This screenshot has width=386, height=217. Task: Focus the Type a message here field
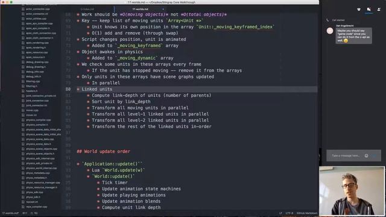point(346,156)
